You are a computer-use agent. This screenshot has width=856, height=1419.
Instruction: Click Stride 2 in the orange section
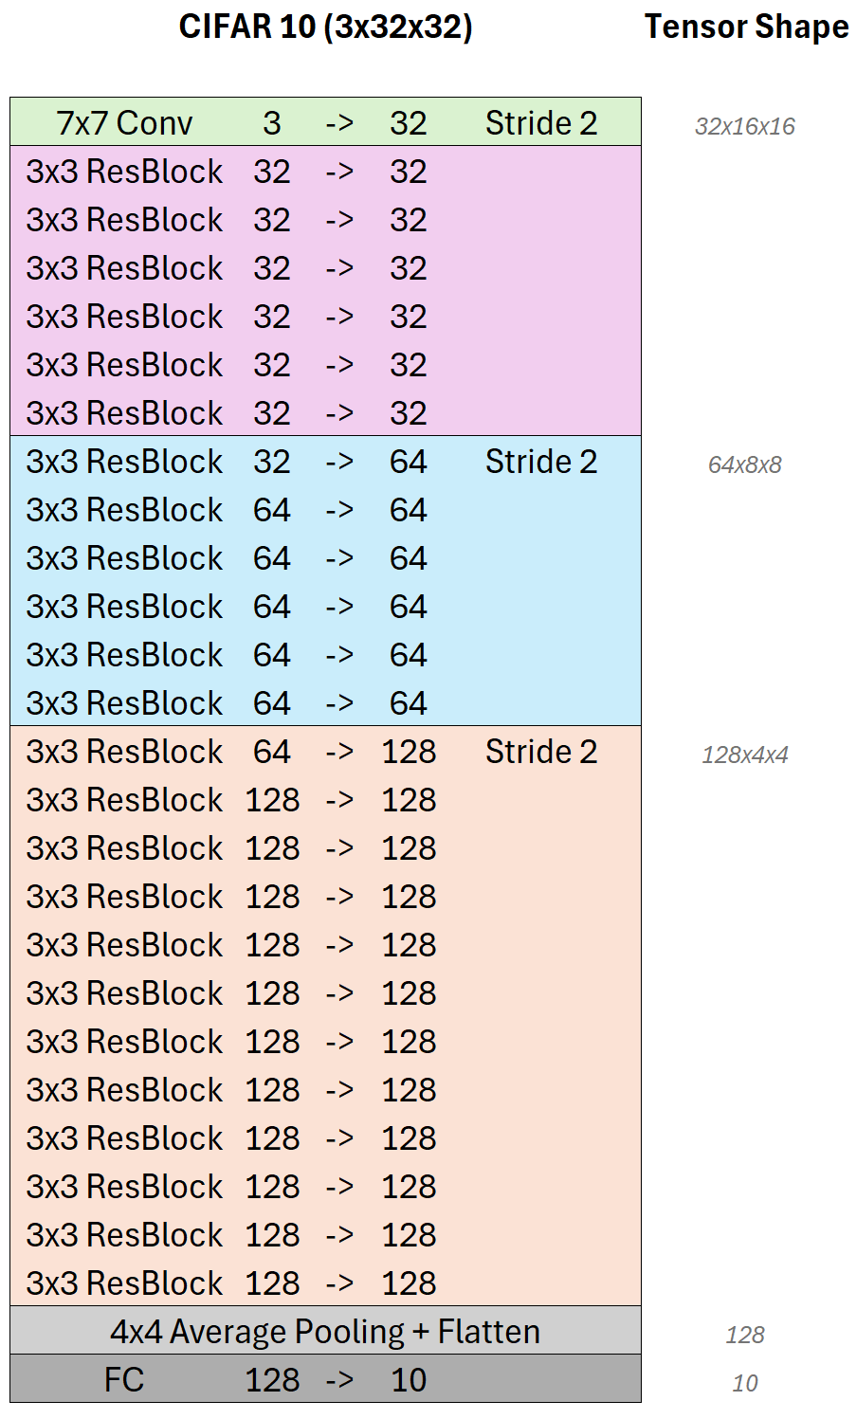point(541,752)
